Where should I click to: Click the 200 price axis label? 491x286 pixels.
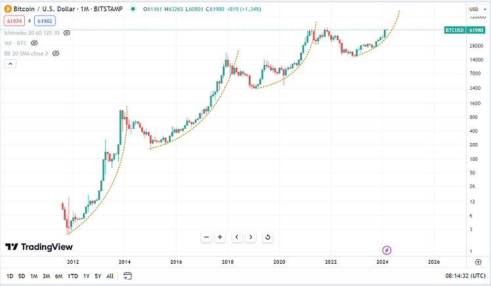pyautogui.click(x=473, y=144)
